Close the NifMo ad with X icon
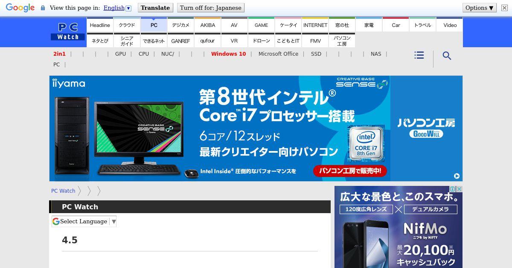The image size is (512, 268). [460, 189]
